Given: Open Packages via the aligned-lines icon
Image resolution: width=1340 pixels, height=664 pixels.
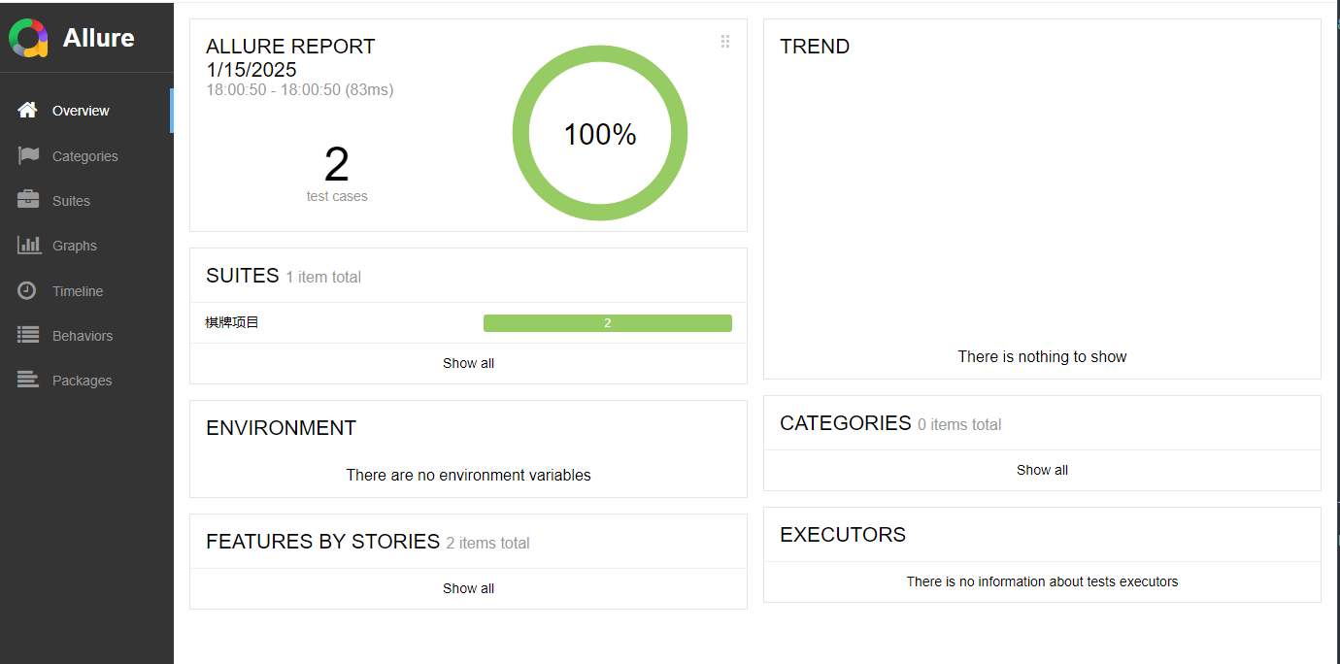Looking at the screenshot, I should (28, 380).
